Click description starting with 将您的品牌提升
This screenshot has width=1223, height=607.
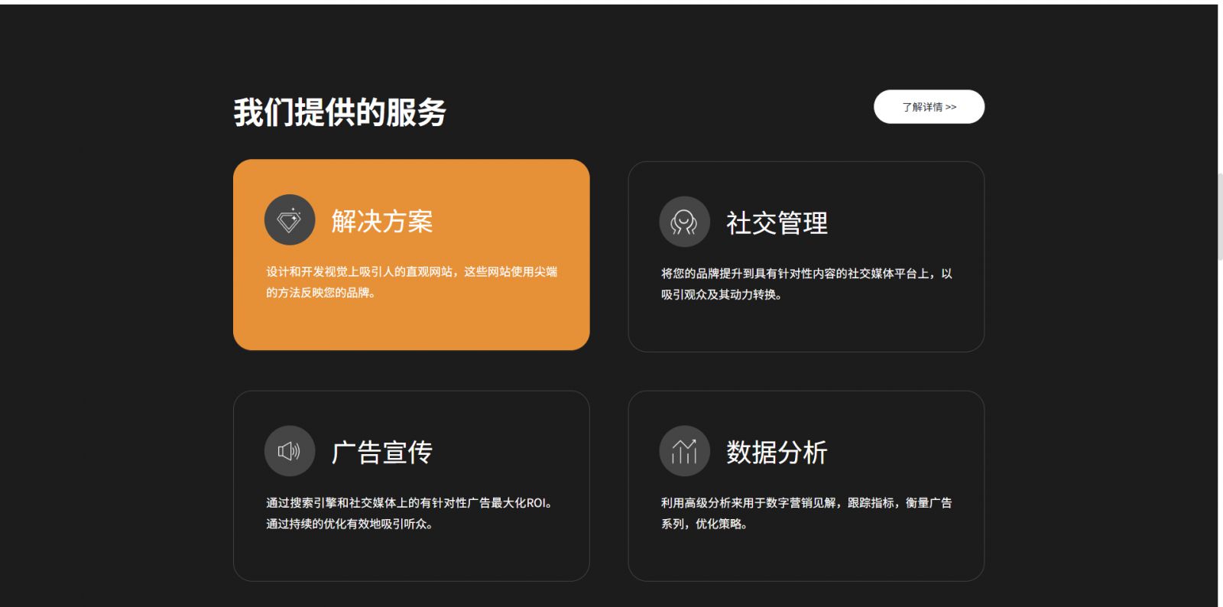tap(806, 284)
